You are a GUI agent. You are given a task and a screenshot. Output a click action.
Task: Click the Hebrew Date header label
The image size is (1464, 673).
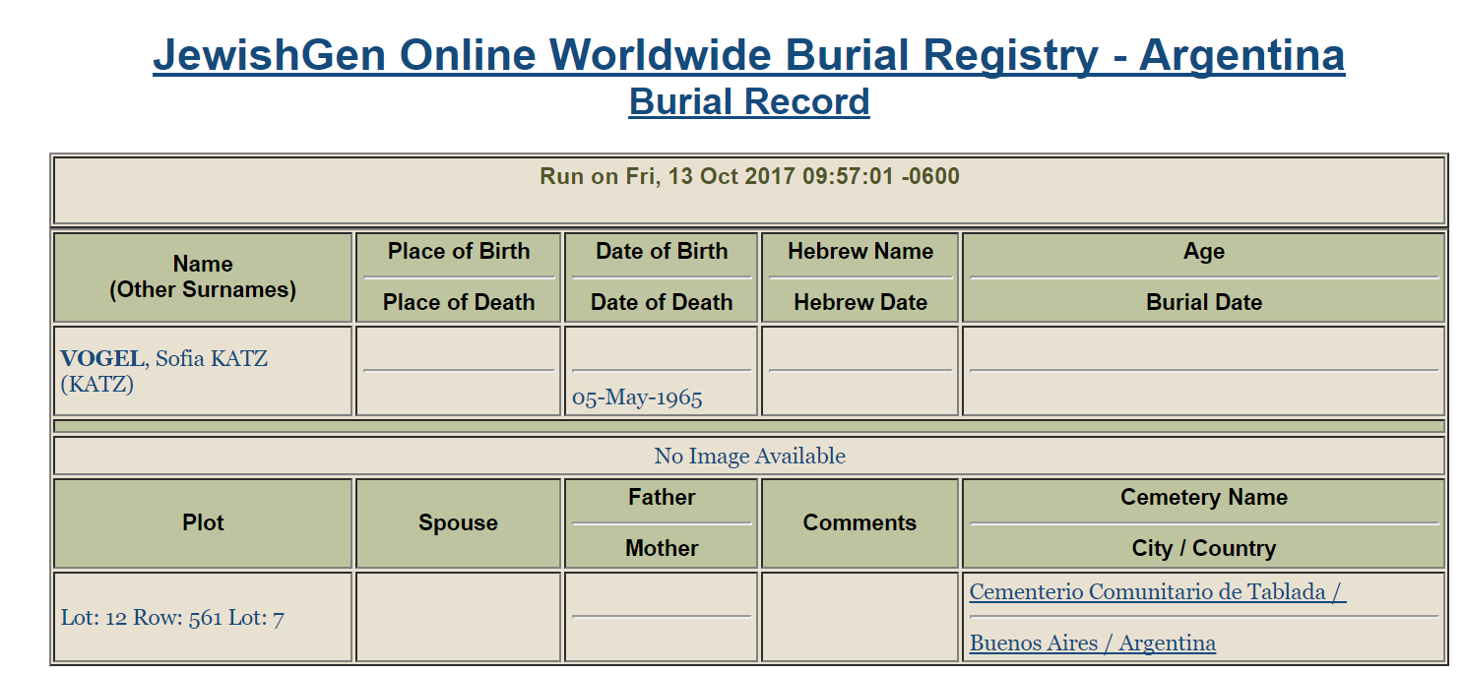coord(859,303)
